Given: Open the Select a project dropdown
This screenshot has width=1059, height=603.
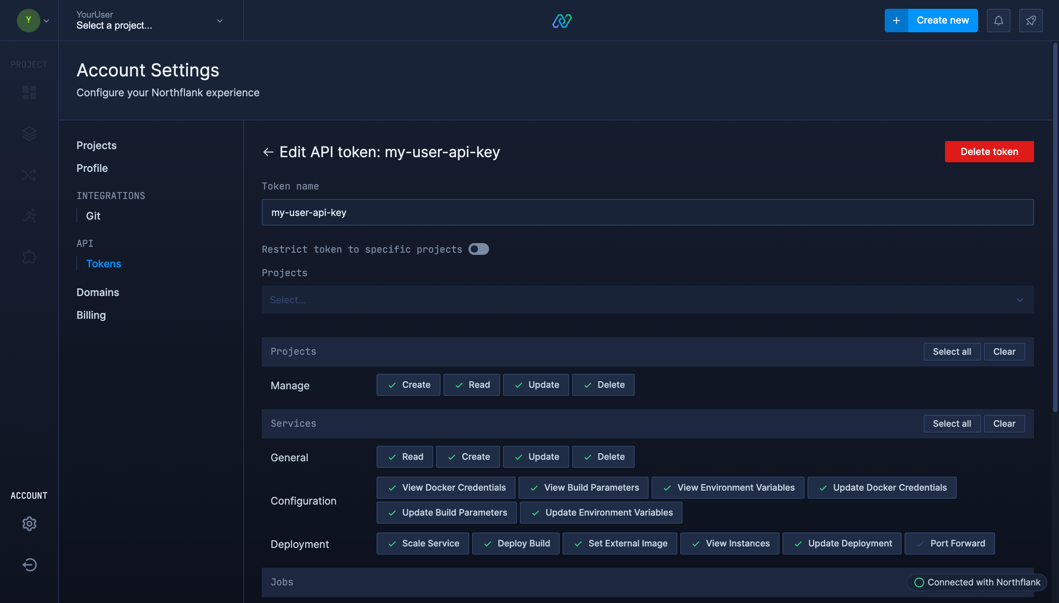Looking at the screenshot, I should pos(150,20).
